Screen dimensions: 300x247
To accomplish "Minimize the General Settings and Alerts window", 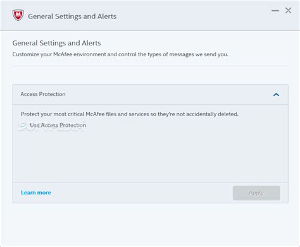I will click(x=275, y=11).
